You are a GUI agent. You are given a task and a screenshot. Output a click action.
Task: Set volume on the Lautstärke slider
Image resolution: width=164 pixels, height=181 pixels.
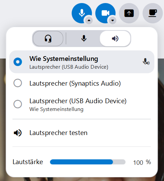pos(88,162)
